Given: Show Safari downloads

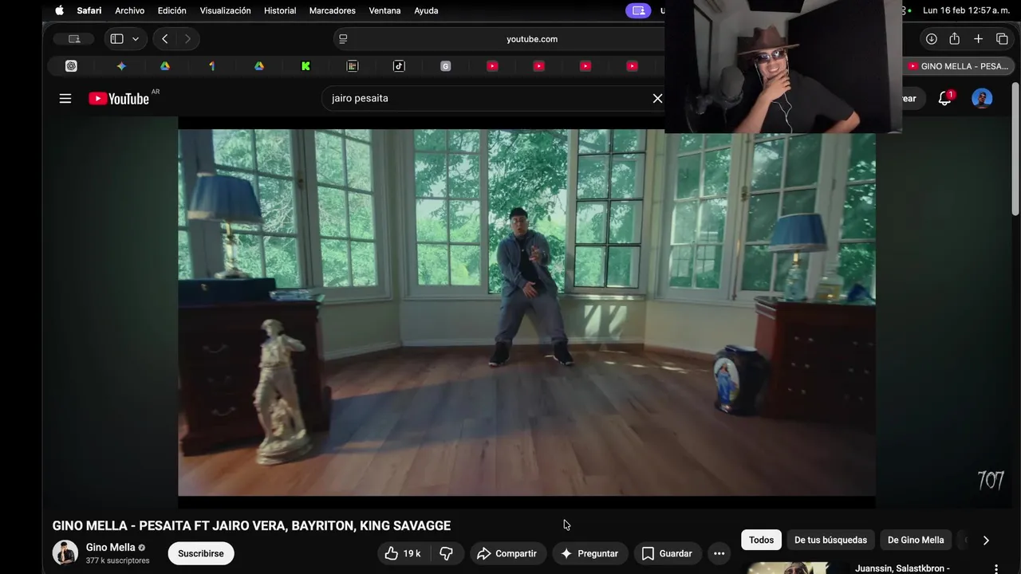Looking at the screenshot, I should click(x=931, y=38).
